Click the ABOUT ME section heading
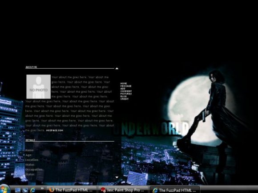Viewport: 258px width, 193px height. coord(31,67)
